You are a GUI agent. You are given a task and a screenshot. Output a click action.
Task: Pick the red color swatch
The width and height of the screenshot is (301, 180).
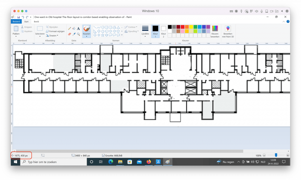point(183,27)
